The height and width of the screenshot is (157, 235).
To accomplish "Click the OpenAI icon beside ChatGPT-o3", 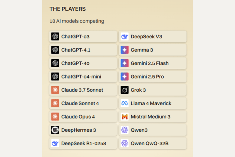I will (x=55, y=37).
